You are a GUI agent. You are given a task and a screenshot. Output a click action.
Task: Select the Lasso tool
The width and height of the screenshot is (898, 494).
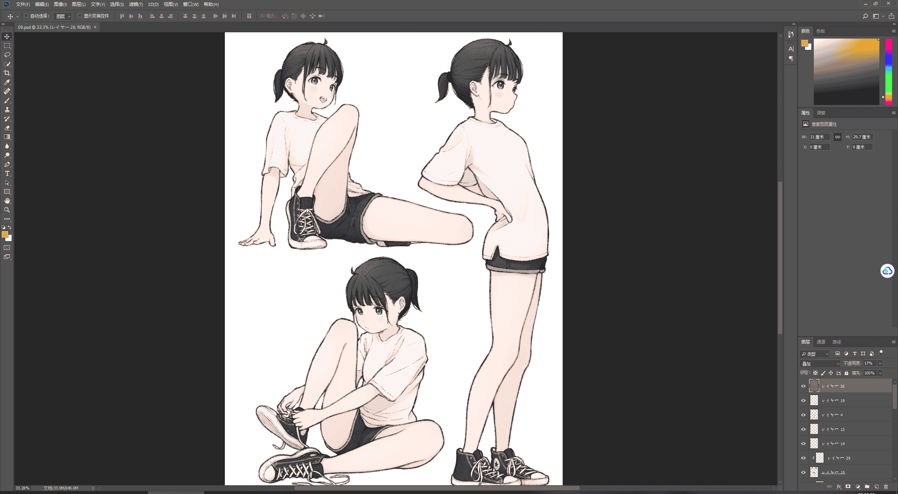[7, 55]
